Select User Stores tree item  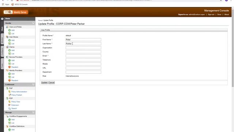[14, 37]
